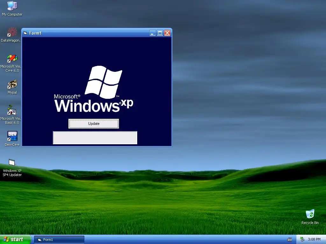Close the Form1 window
The width and height of the screenshot is (326, 244).
(167, 33)
